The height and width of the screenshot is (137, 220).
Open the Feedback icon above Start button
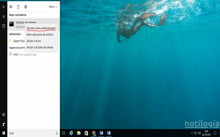pos(4,124)
